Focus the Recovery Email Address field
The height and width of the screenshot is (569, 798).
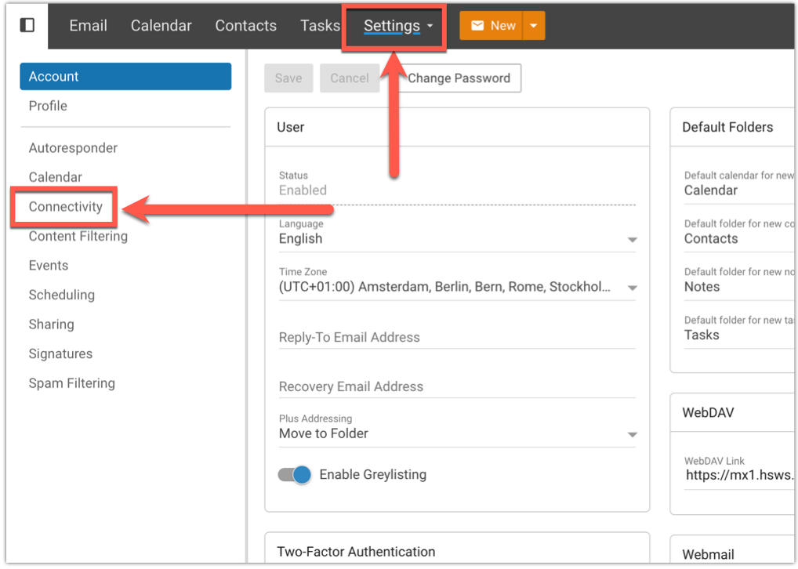pos(456,386)
